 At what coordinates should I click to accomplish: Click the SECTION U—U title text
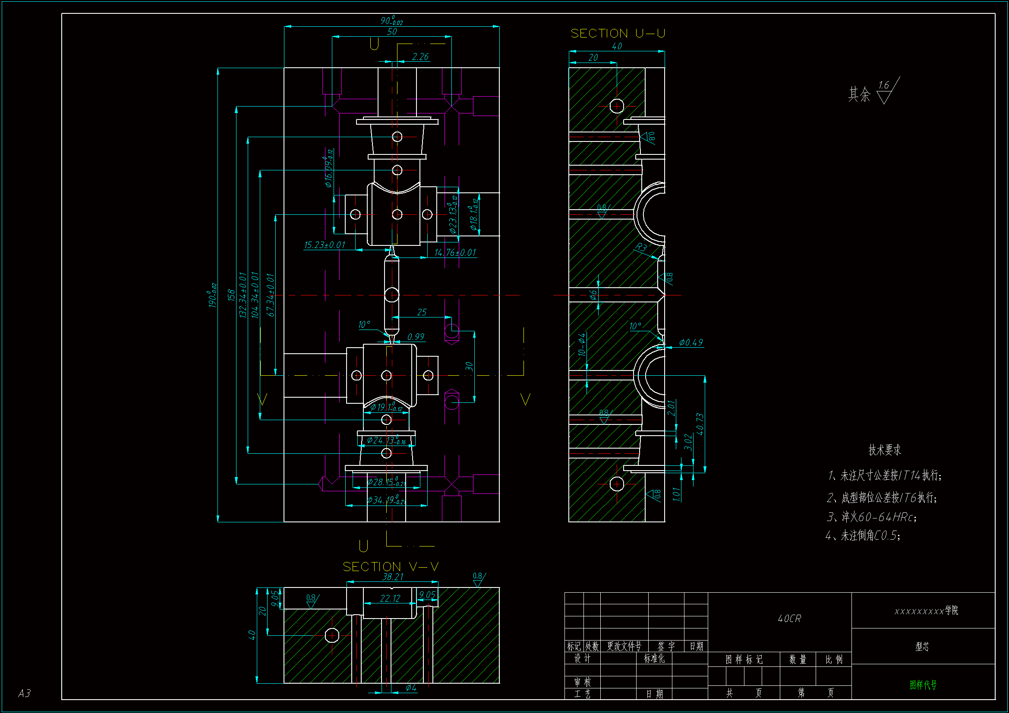618,33
